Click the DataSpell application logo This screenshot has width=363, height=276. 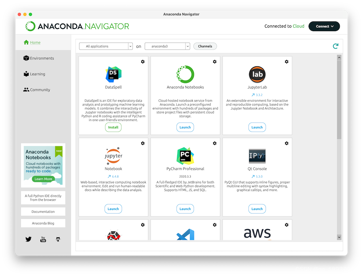pyautogui.click(x=113, y=74)
